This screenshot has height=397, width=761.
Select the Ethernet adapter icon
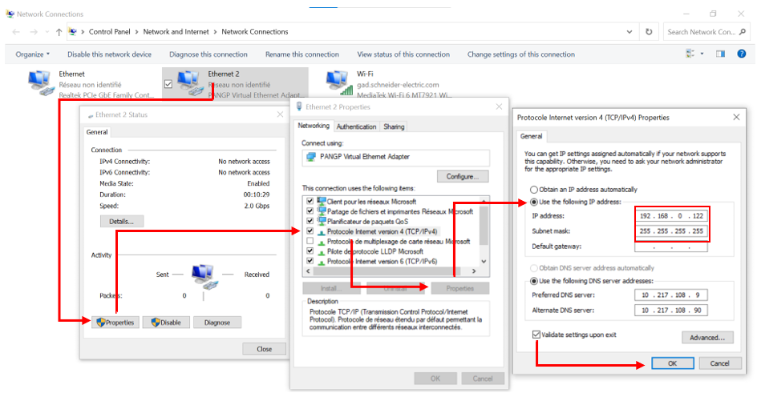pyautogui.click(x=41, y=82)
